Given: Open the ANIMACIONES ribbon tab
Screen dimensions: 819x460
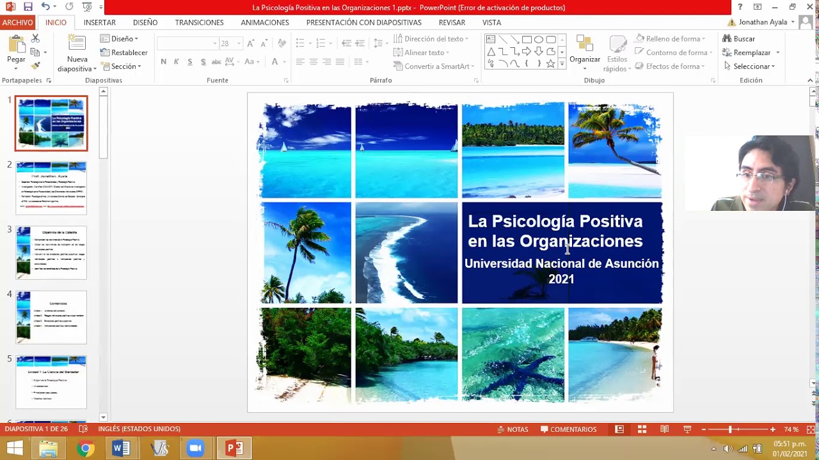Looking at the screenshot, I should pyautogui.click(x=265, y=22).
